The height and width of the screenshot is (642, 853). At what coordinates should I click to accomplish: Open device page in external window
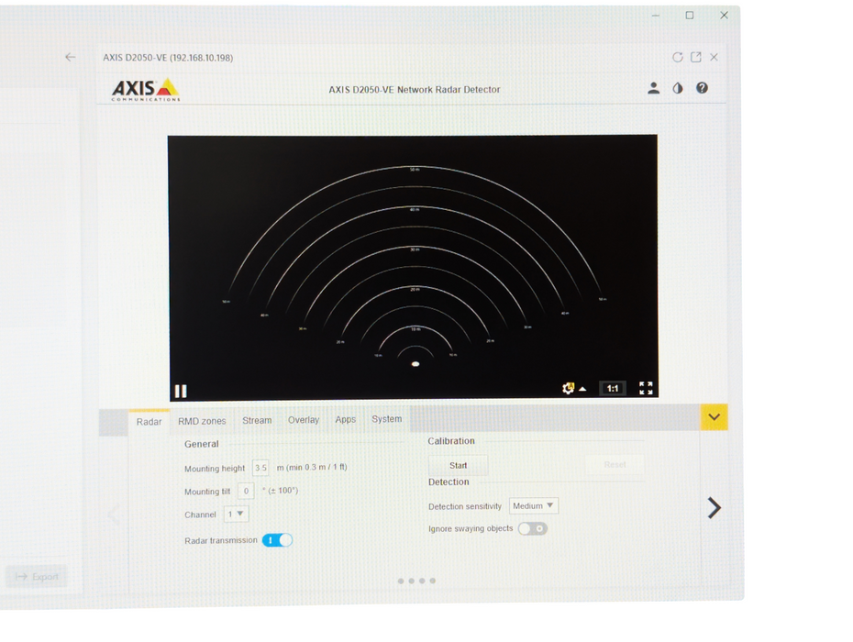696,57
